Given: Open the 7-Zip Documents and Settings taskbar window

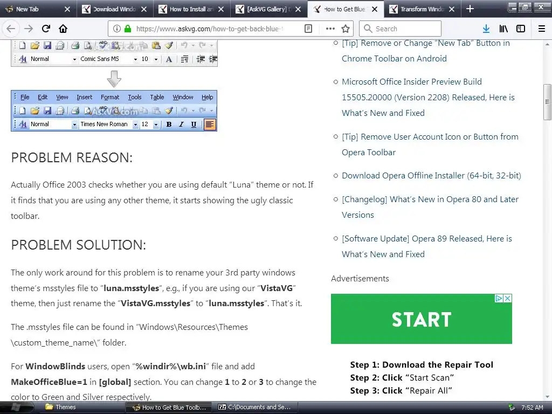Looking at the screenshot, I should pyautogui.click(x=254, y=407).
